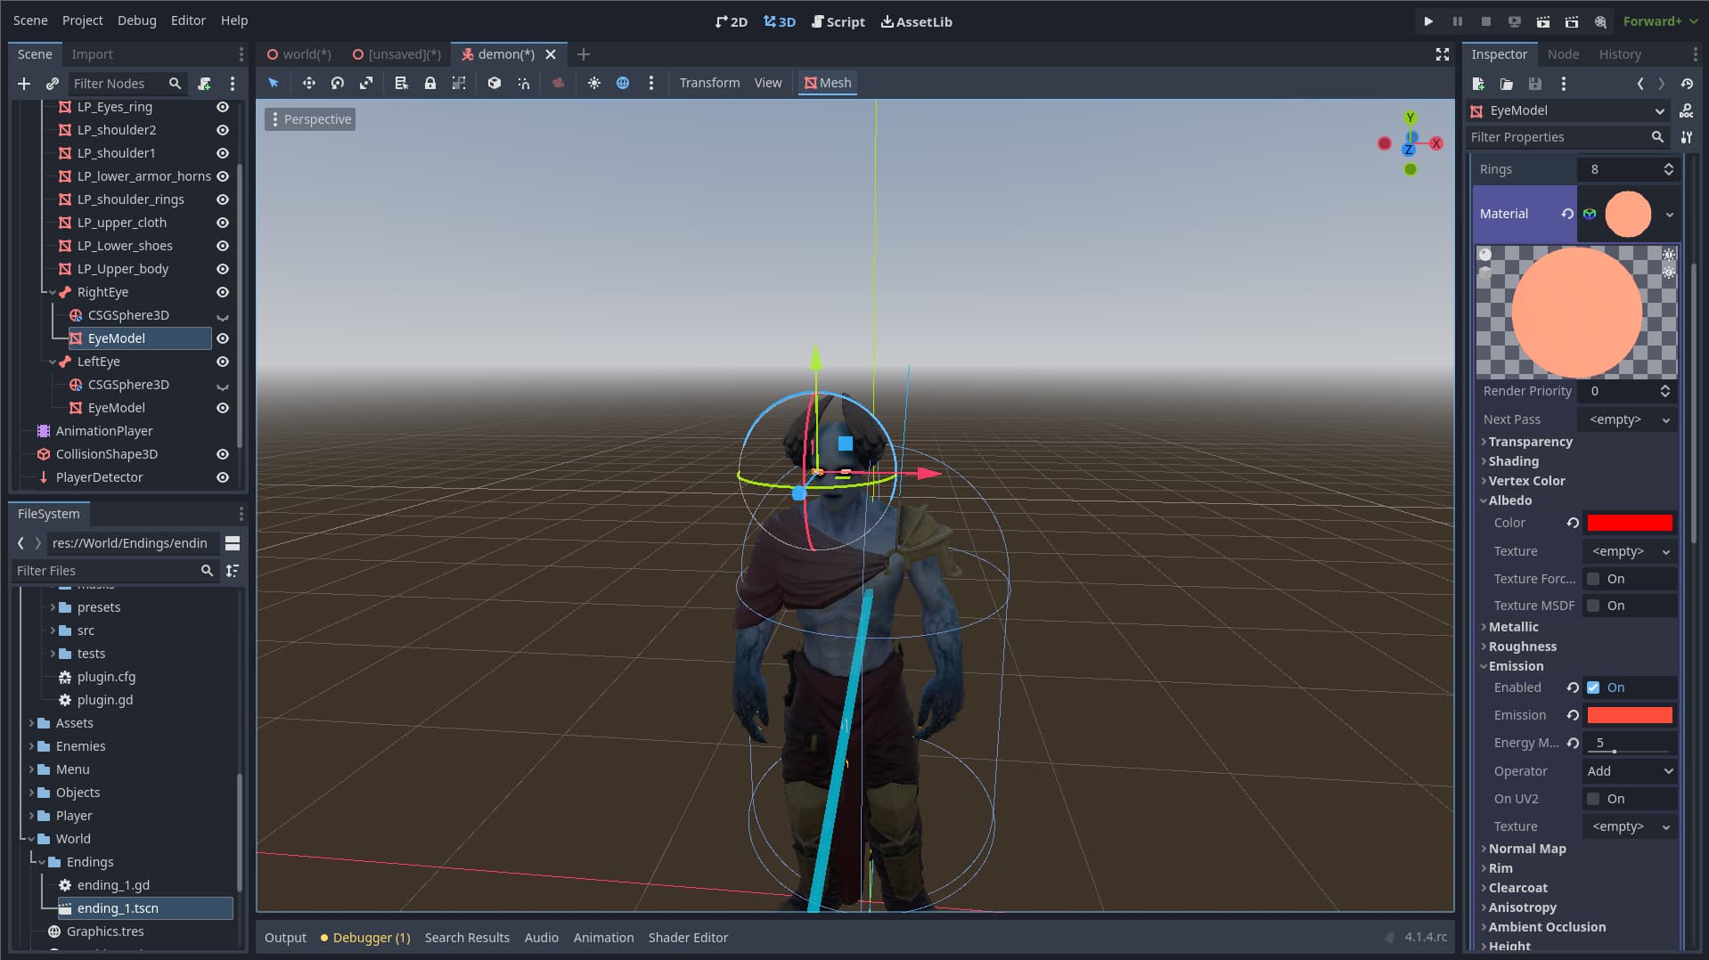Toggle the sun preview icon in viewport toolbar
This screenshot has height=960, width=1709.
[594, 83]
